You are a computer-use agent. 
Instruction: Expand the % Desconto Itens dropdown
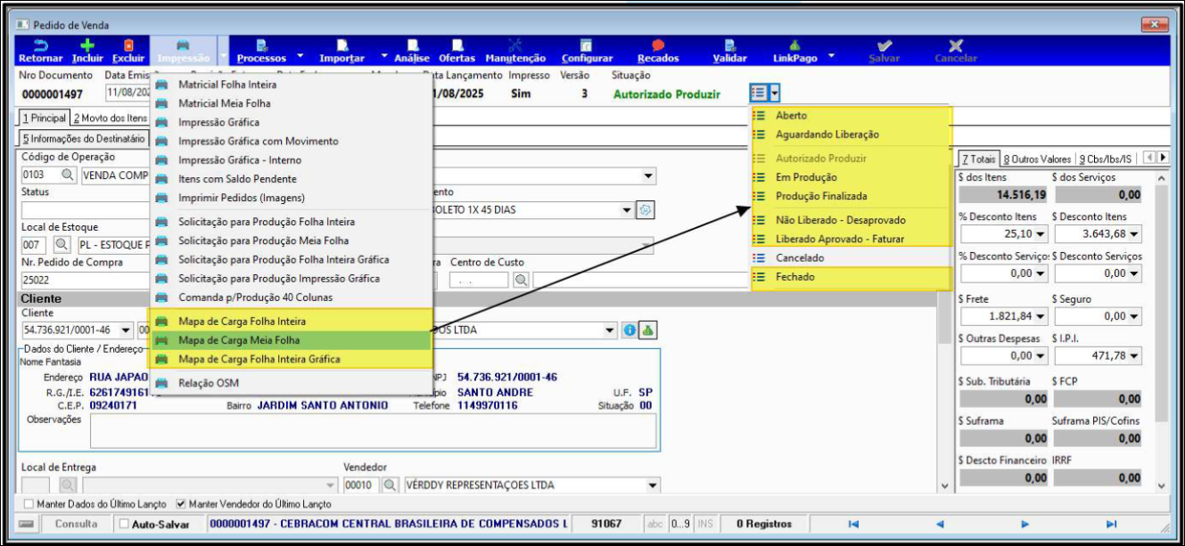click(x=1040, y=234)
